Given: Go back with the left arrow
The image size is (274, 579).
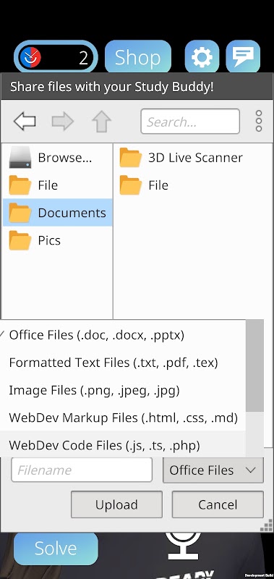Looking at the screenshot, I should click(25, 122).
